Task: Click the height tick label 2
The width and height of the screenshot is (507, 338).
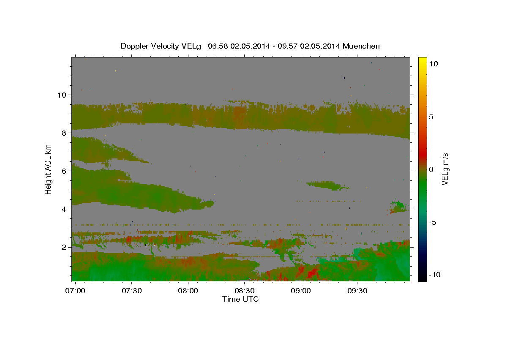Action: point(64,247)
